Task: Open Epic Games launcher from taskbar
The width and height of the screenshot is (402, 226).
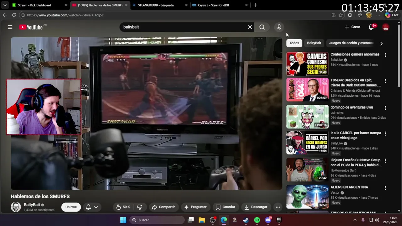Action: [x=279, y=220]
